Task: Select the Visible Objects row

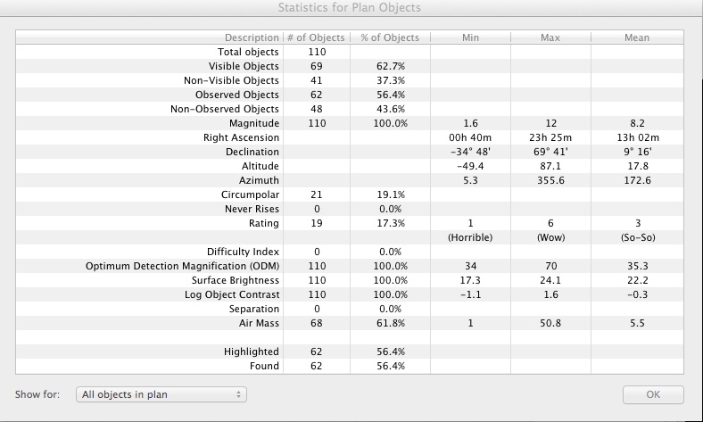Action: [244, 66]
